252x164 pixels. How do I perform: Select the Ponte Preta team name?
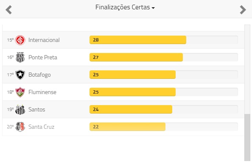point(43,57)
